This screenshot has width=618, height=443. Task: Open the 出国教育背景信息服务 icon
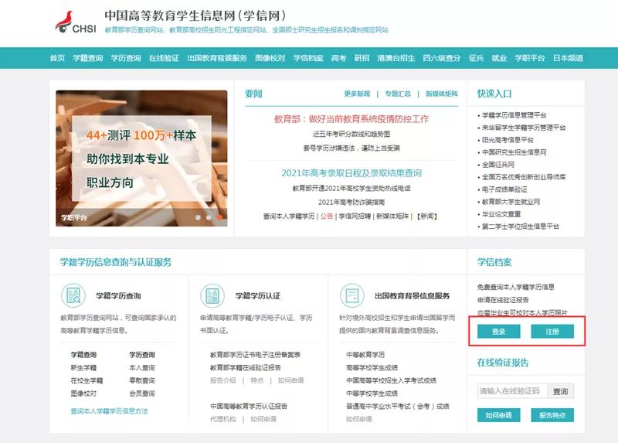(352, 295)
